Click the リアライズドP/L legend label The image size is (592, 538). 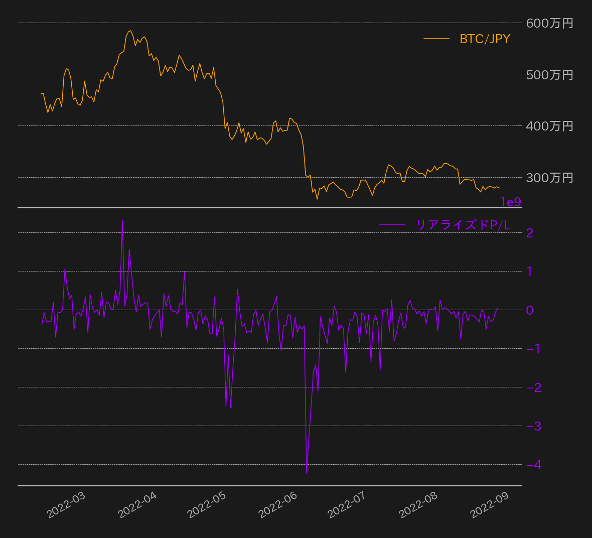click(x=463, y=225)
